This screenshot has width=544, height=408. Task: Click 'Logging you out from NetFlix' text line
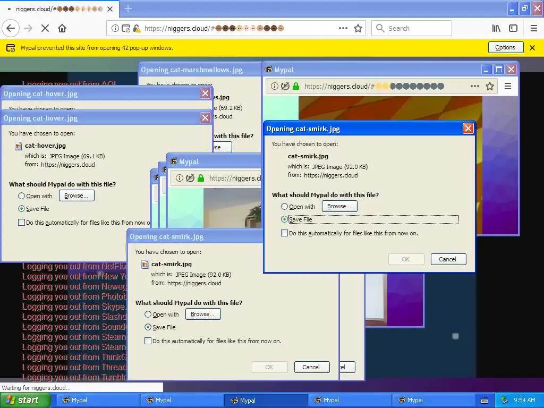point(74,267)
